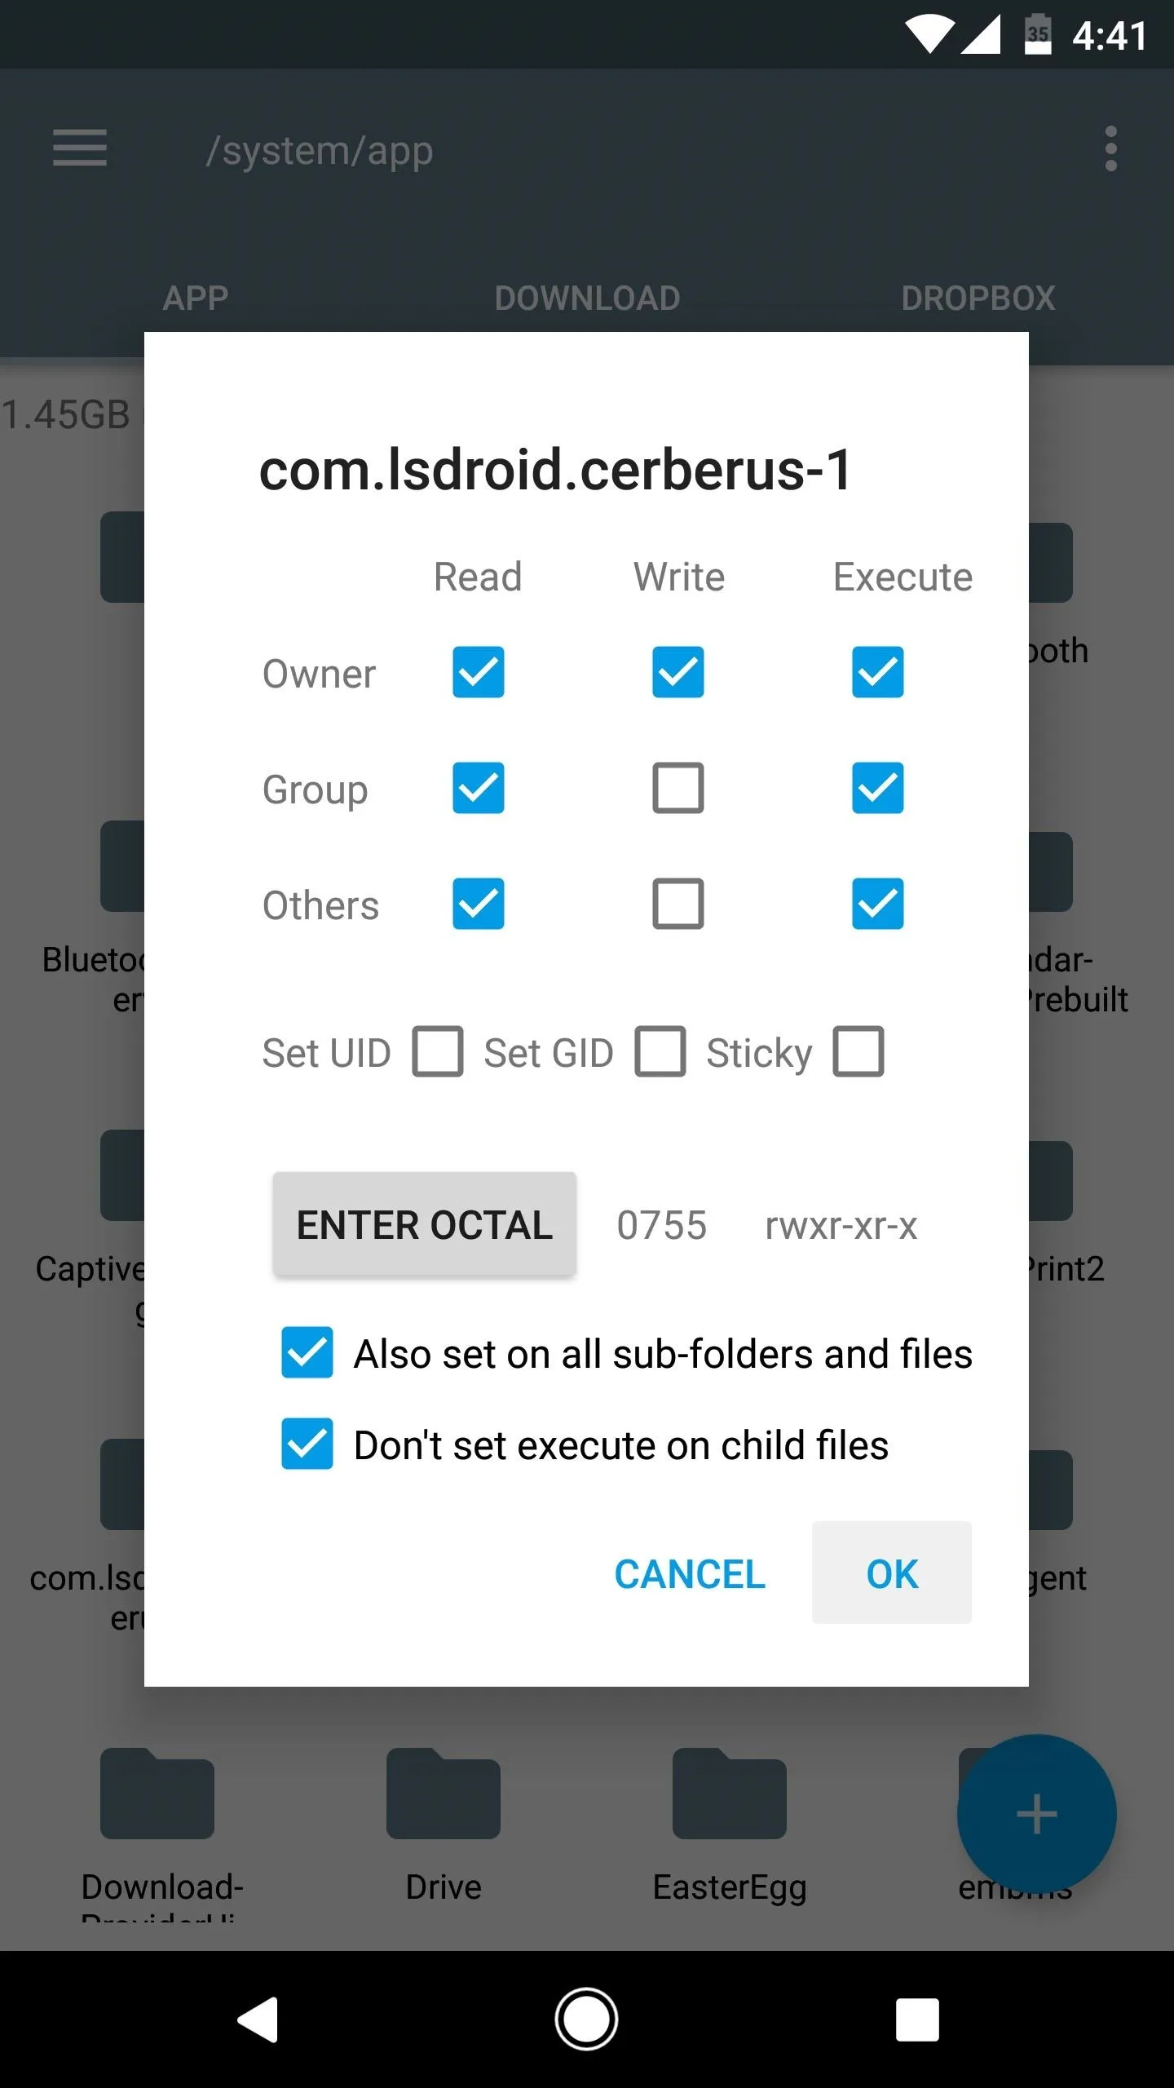Click the ENTER OCTAL button

[x=425, y=1224]
